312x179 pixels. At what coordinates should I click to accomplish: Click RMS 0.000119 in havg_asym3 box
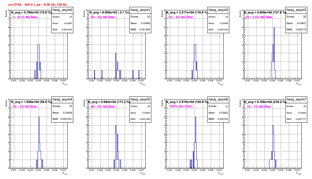pos(296,29)
